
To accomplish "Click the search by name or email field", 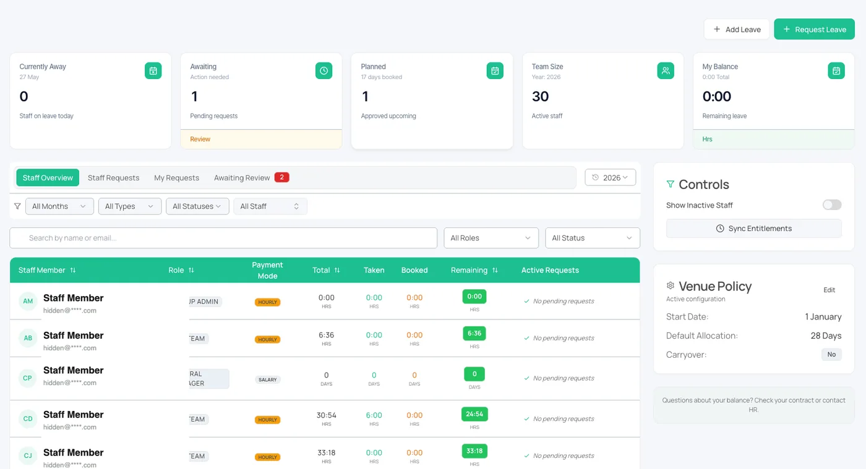I will [223, 238].
